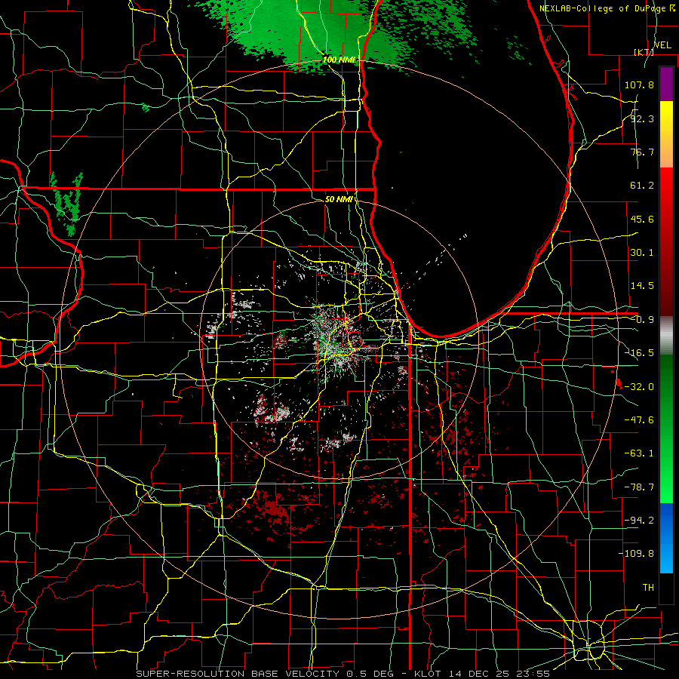Click the -0.9 legend value
This screenshot has width=679, height=679.
642,320
